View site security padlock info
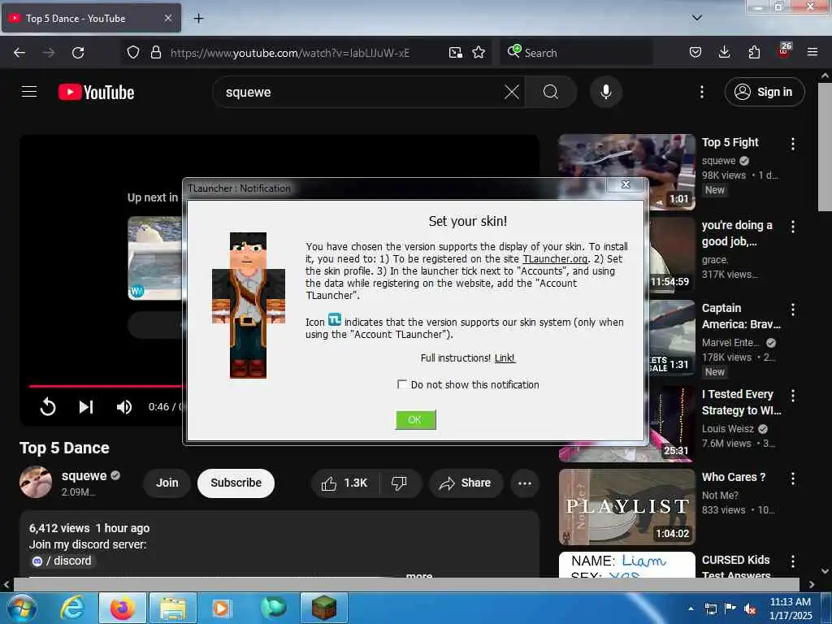Image resolution: width=832 pixels, height=624 pixels. [x=155, y=53]
